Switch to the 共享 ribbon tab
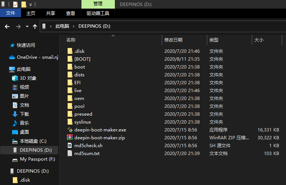Image resolution: width=286 pixels, height=185 pixels. pos(51,13)
